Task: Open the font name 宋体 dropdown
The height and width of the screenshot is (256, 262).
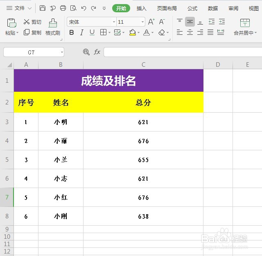Action: pos(114,22)
